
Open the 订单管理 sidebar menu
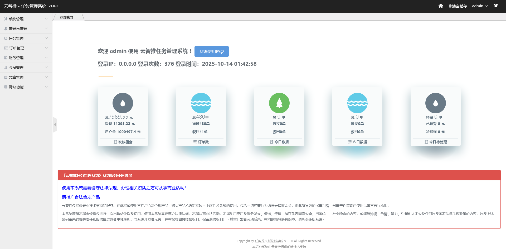tap(26, 48)
